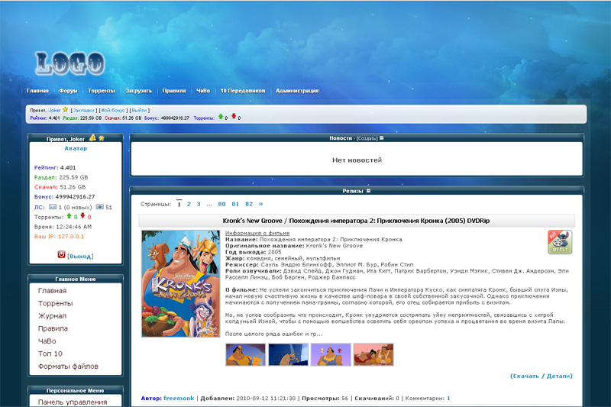The width and height of the screenshot is (611, 407).
Task: Select Правила in Главное Меню sidebar
Action: click(x=53, y=328)
